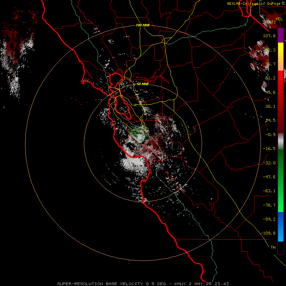Click the -47.6 scale value
286x286 pixels.
(x=269, y=177)
